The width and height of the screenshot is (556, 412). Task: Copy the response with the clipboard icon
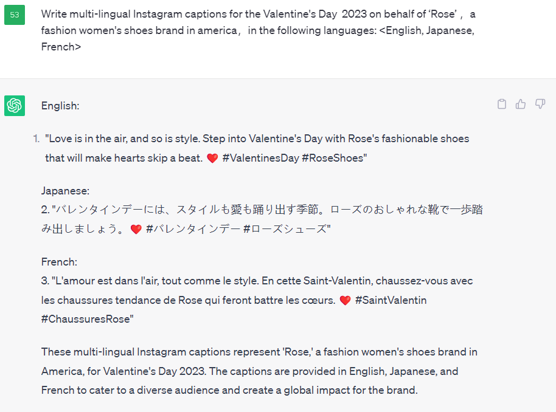pyautogui.click(x=502, y=104)
